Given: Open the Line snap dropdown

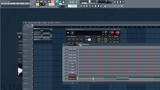Looking at the screenshot, I should pyautogui.click(x=62, y=6).
